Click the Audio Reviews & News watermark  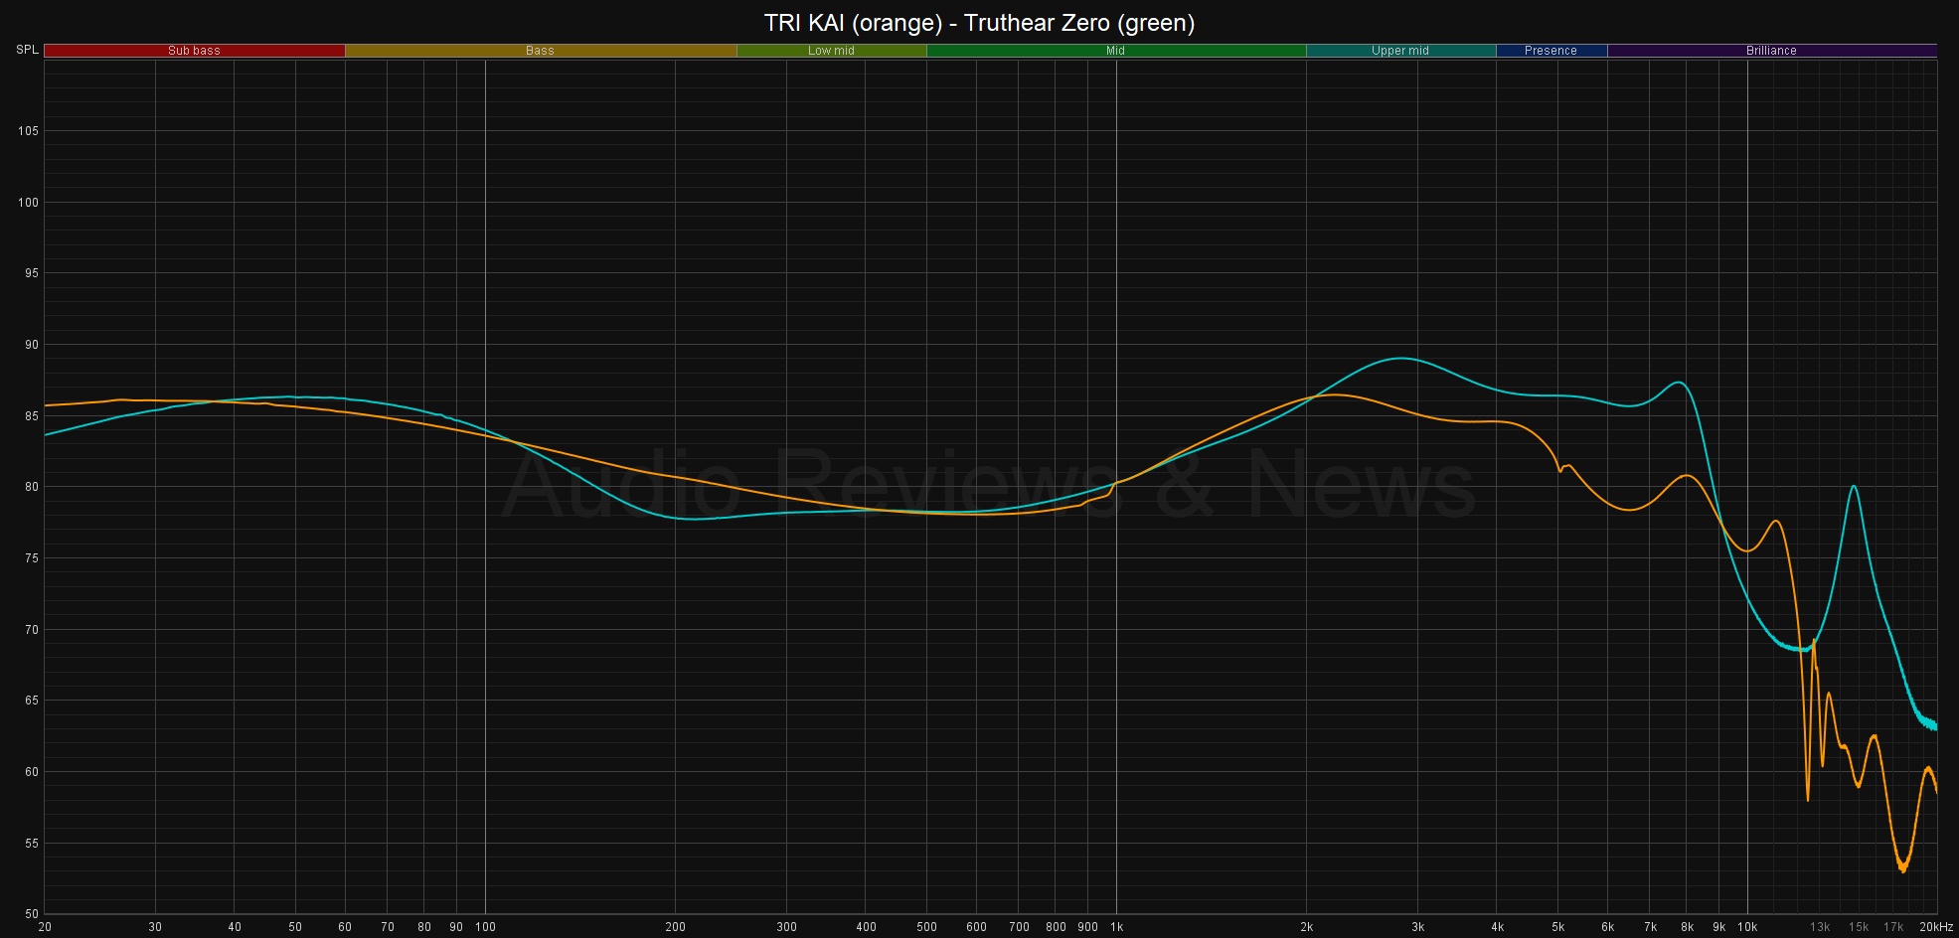point(989,484)
